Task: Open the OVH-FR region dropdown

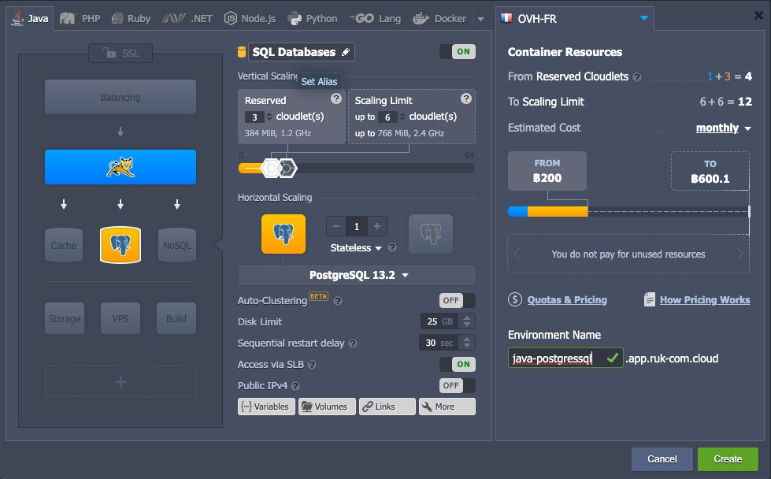Action: [x=574, y=19]
